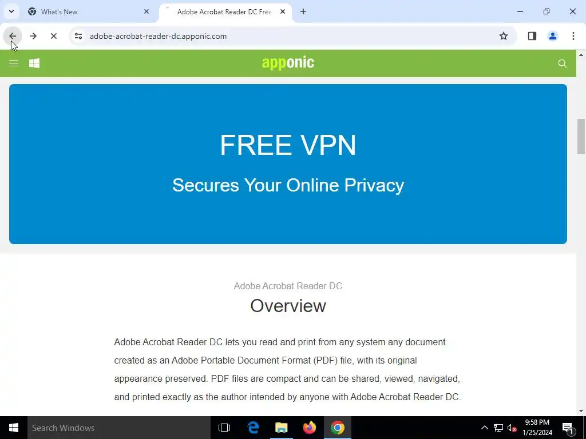Open Chrome three-dot menu
The height and width of the screenshot is (439, 586).
click(573, 36)
